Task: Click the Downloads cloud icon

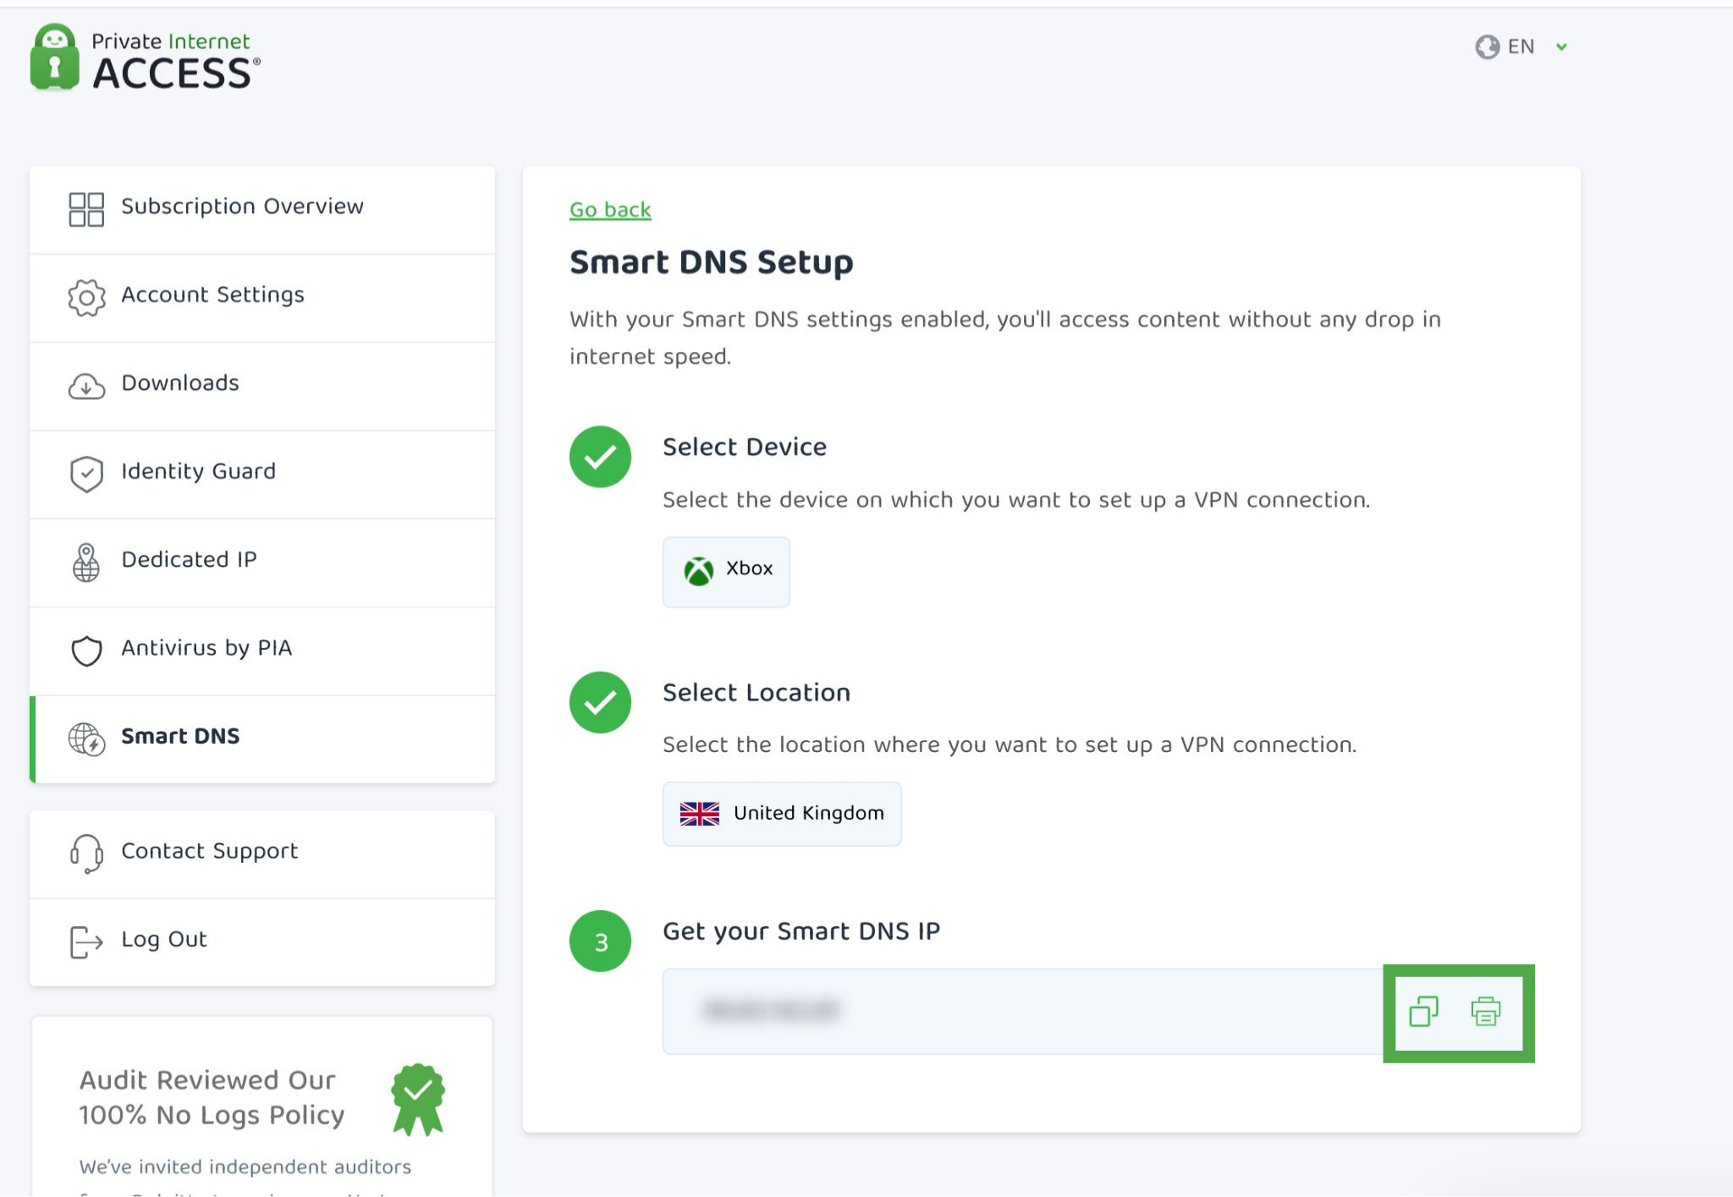Action: 86,386
